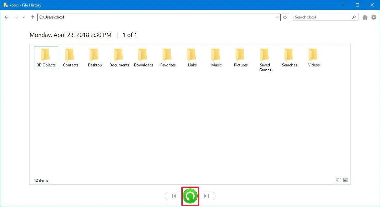Select the Saved Games folder
Image resolution: width=380 pixels, height=207 pixels.
[x=265, y=60]
